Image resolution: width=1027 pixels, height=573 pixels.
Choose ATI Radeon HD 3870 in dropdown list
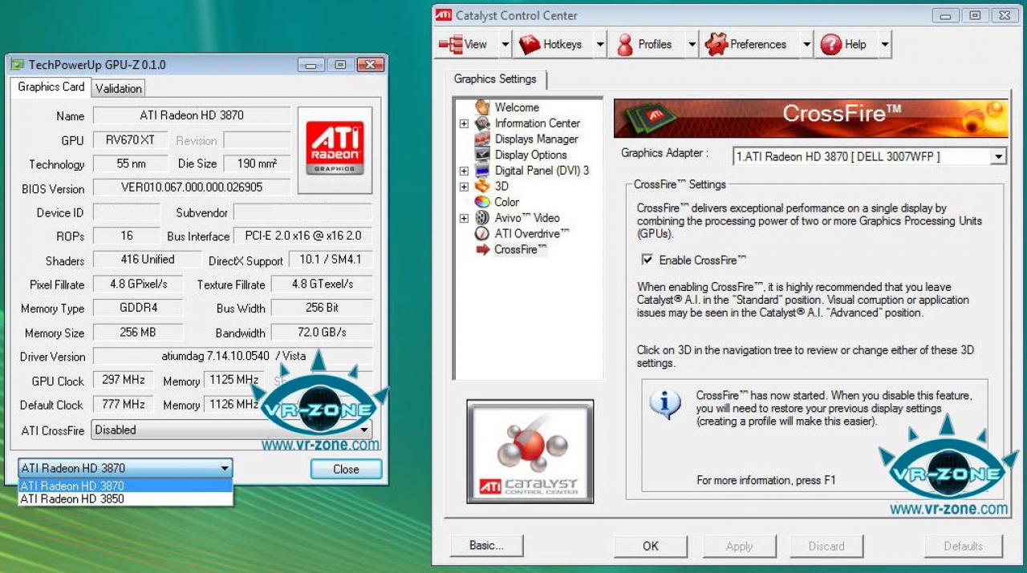(125, 486)
